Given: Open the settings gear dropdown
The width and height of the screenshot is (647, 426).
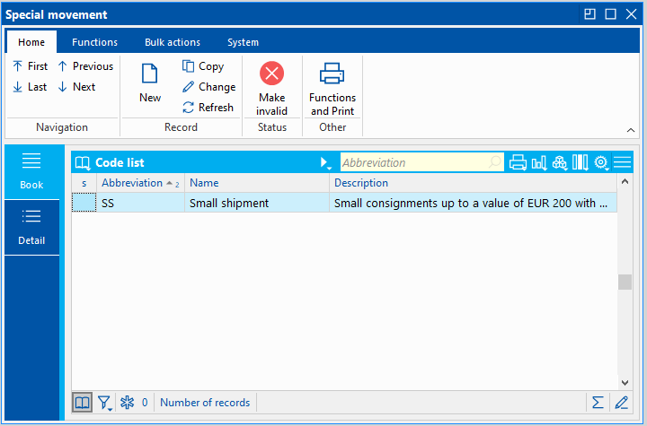Looking at the screenshot, I should [x=601, y=163].
